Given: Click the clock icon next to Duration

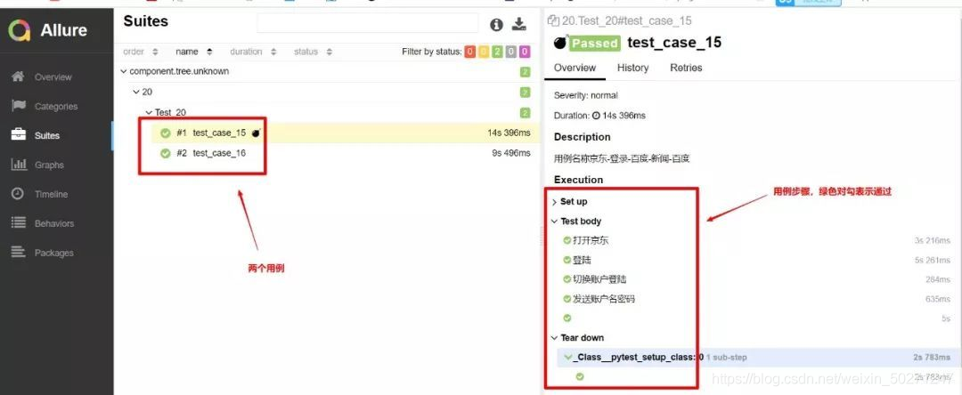Looking at the screenshot, I should (x=596, y=115).
